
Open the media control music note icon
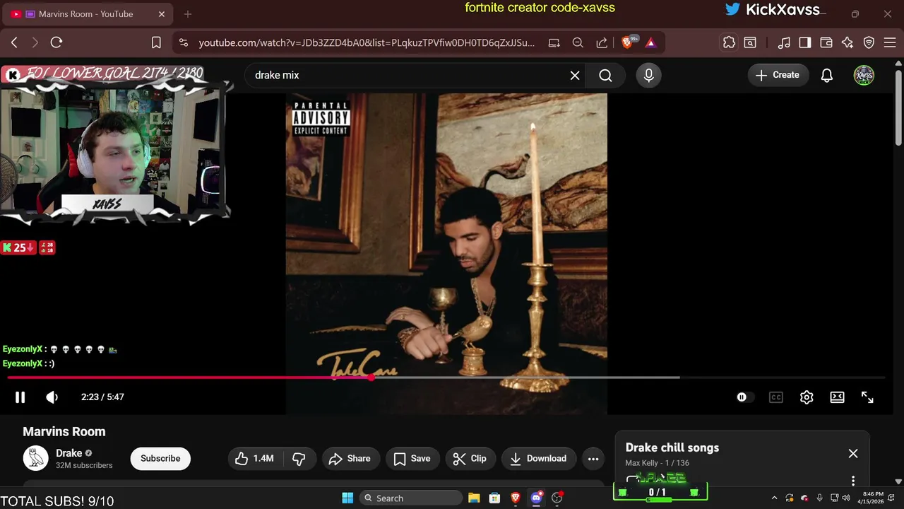[x=784, y=42]
